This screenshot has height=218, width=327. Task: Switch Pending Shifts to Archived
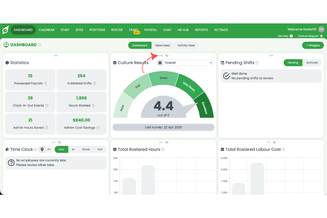[x=312, y=62]
